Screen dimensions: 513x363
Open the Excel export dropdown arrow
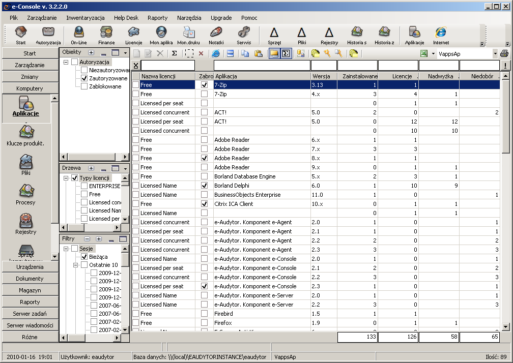[x=433, y=53]
